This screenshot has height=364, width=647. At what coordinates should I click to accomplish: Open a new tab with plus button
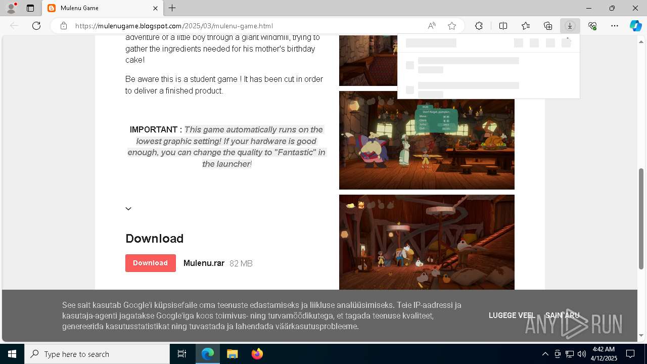(x=172, y=8)
